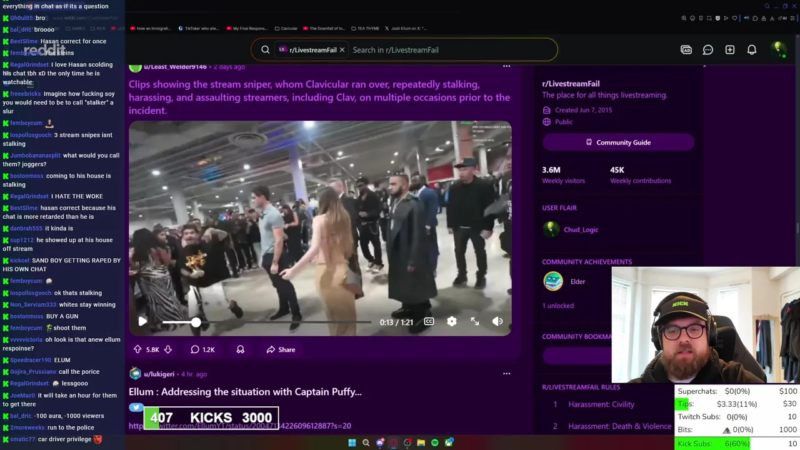This screenshot has width=800, height=450.
Task: Open video settings gear
Action: click(451, 321)
